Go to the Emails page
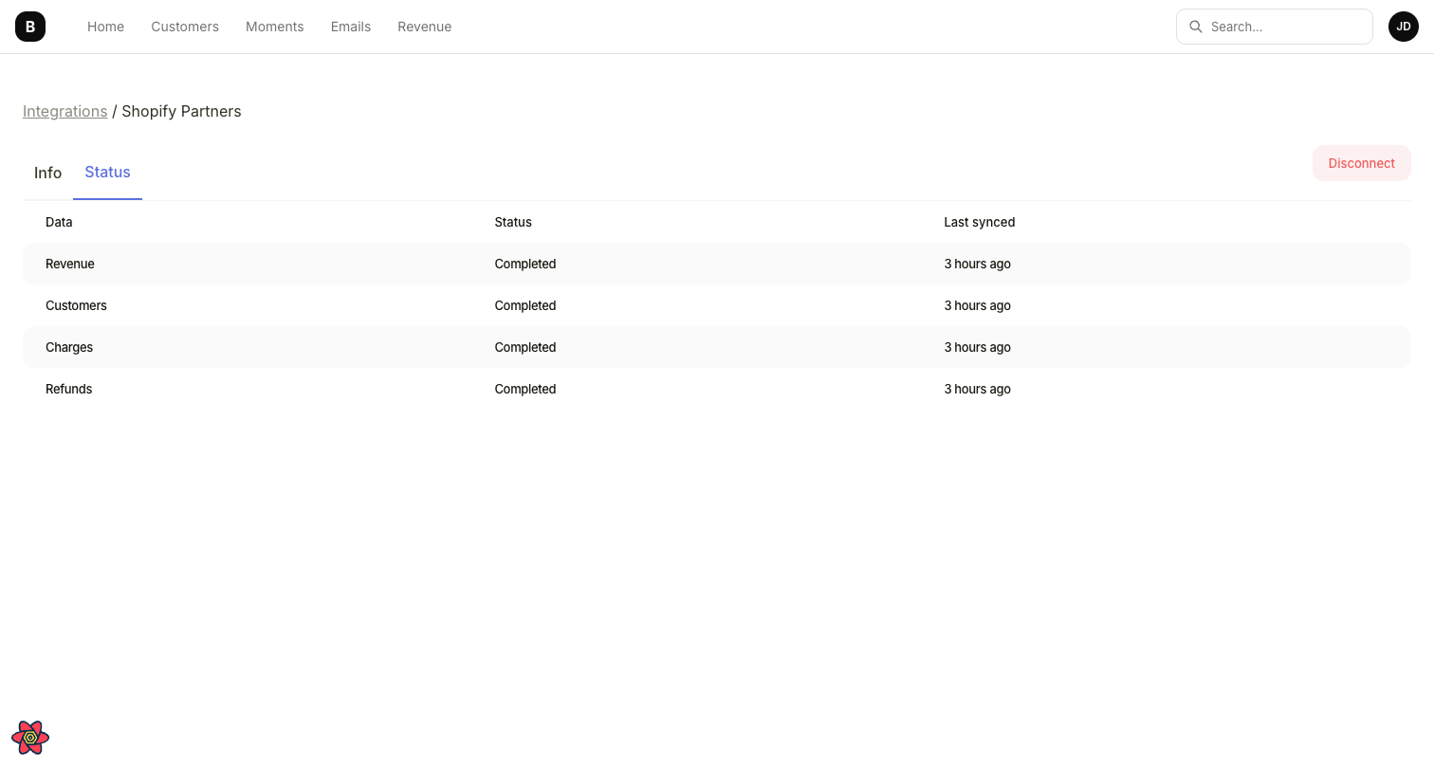The height and width of the screenshot is (768, 1434). pos(350,27)
